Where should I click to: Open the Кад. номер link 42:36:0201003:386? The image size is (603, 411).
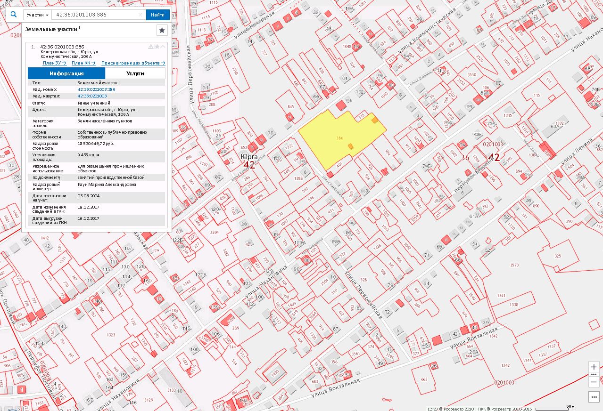click(x=96, y=89)
